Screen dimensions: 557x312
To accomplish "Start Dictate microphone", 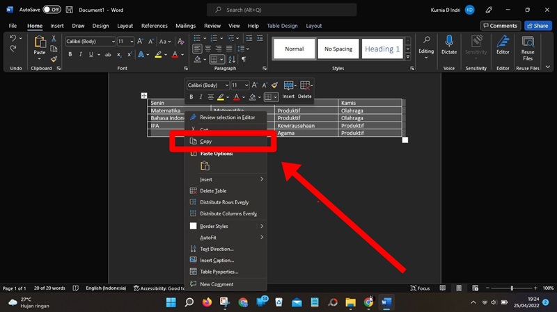I will click(449, 41).
